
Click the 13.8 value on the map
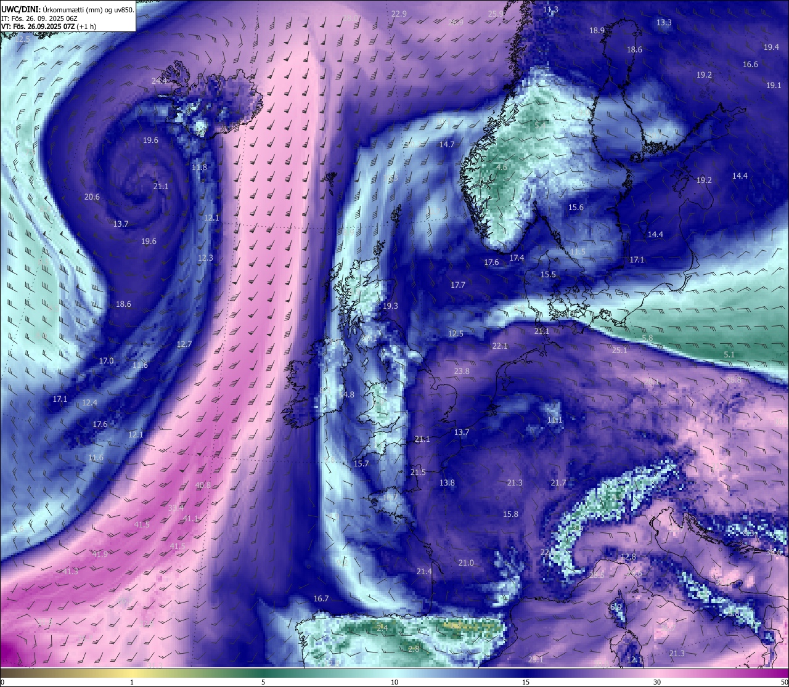point(447,482)
